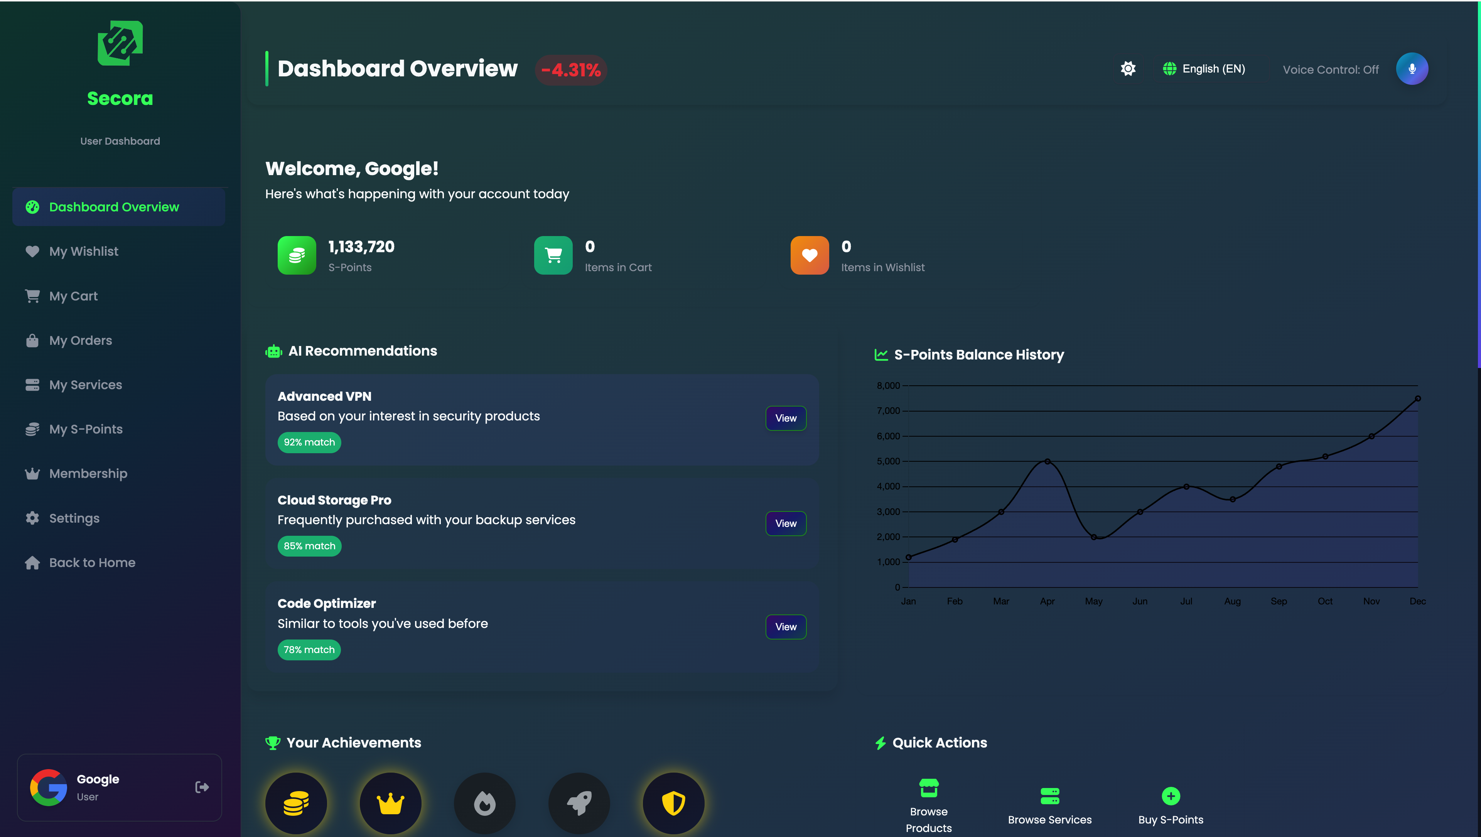This screenshot has height=837, width=1481.
Task: Click the orange wishlist heart icon
Action: point(810,255)
